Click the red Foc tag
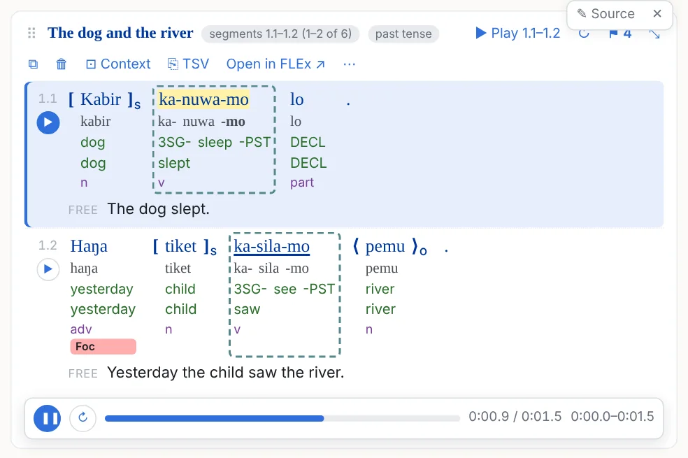 pos(103,347)
